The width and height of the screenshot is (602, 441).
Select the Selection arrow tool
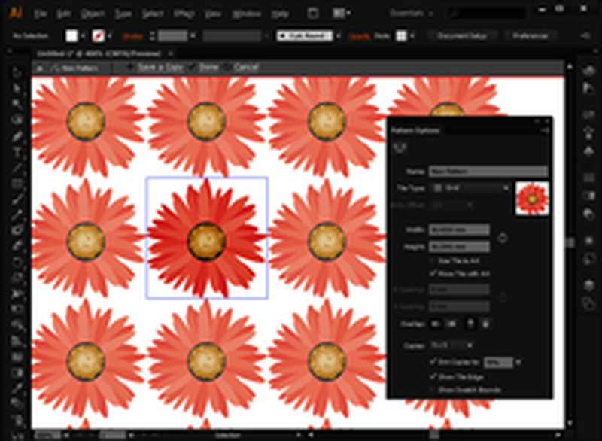pyautogui.click(x=18, y=73)
